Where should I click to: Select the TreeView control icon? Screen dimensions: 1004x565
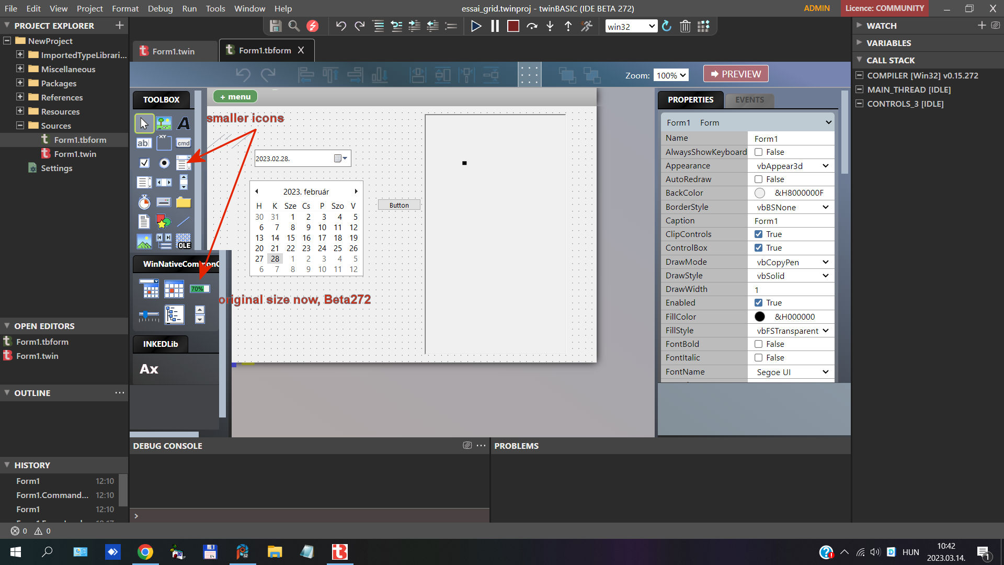coord(174,314)
